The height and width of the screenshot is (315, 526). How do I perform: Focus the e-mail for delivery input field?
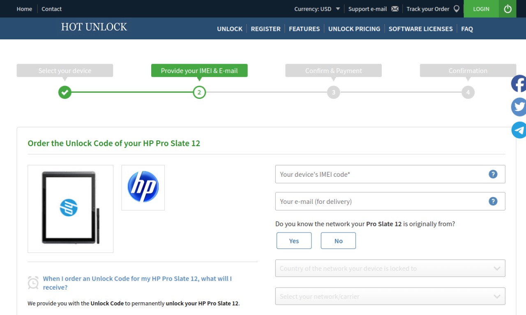390,201
